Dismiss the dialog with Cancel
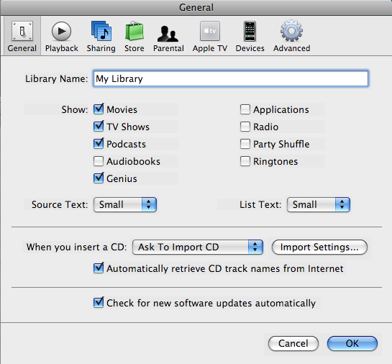392x364 pixels. click(x=293, y=344)
